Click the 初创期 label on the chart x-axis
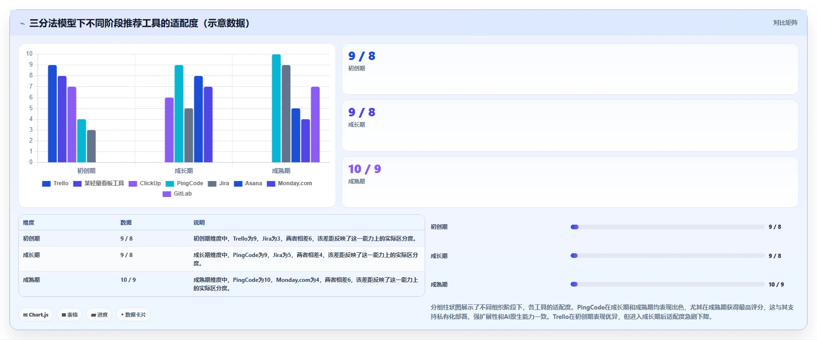 click(86, 171)
